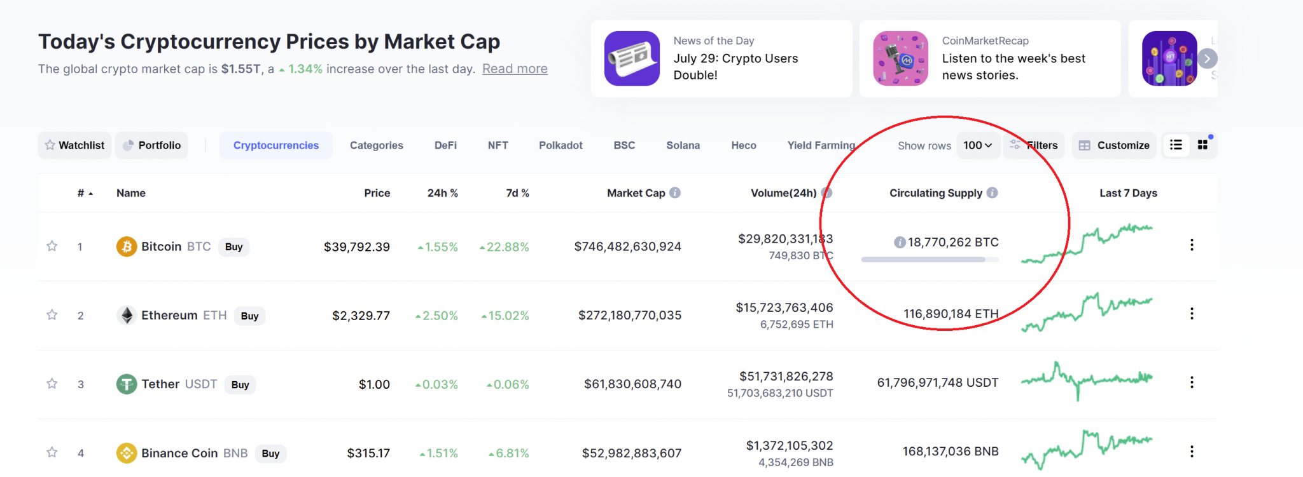Screen dimensions: 1303x477
Task: Toggle the Tether watchlist star
Action: tap(52, 384)
